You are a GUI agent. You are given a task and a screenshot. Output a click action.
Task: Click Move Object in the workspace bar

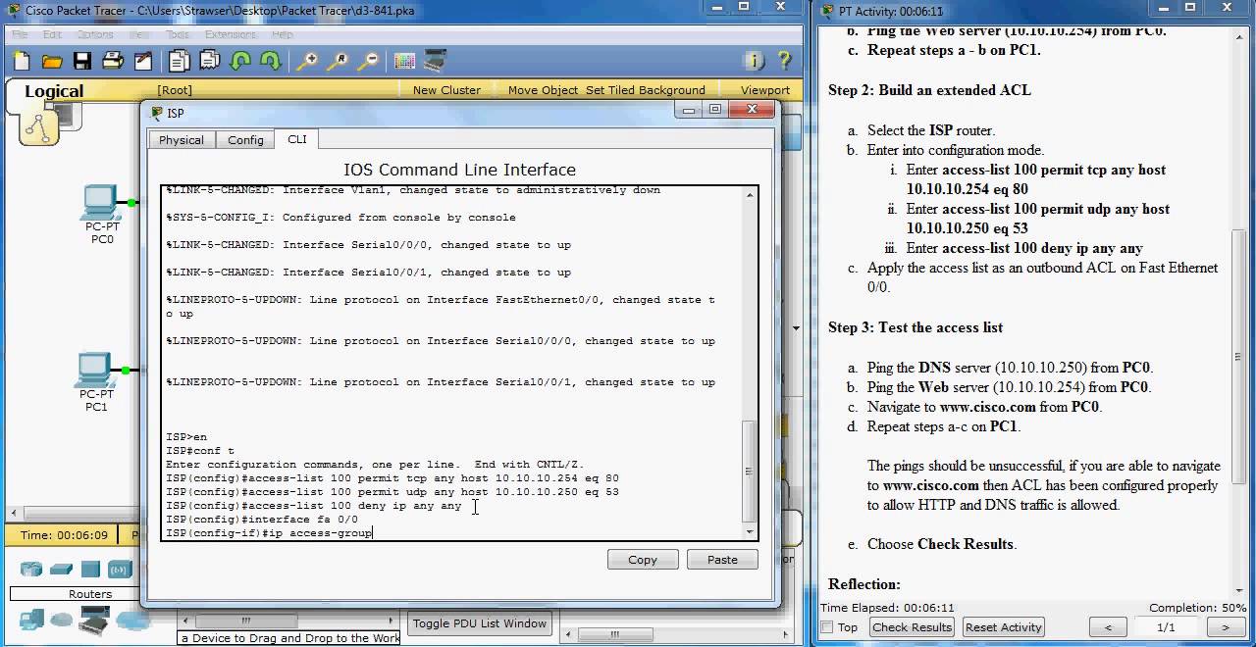[x=543, y=90]
